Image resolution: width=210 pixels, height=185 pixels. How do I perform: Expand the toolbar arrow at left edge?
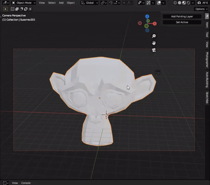click(1, 17)
